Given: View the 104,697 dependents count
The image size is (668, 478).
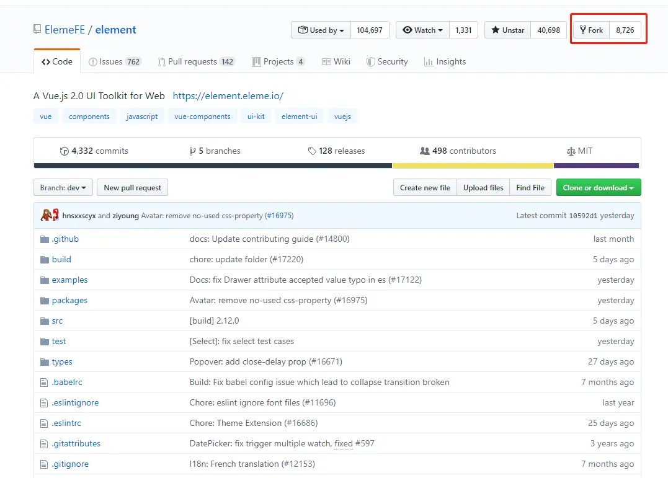Looking at the screenshot, I should click(x=370, y=30).
